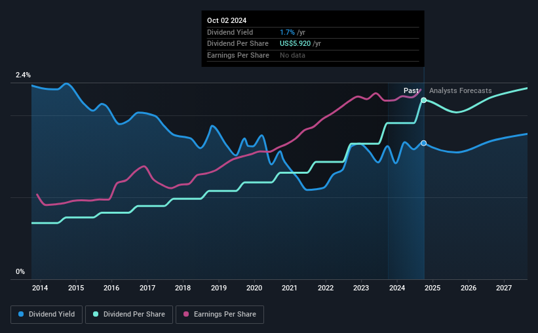Click the teal Dividend Per Share legend dot
This screenshot has width=538, height=333.
point(96,314)
